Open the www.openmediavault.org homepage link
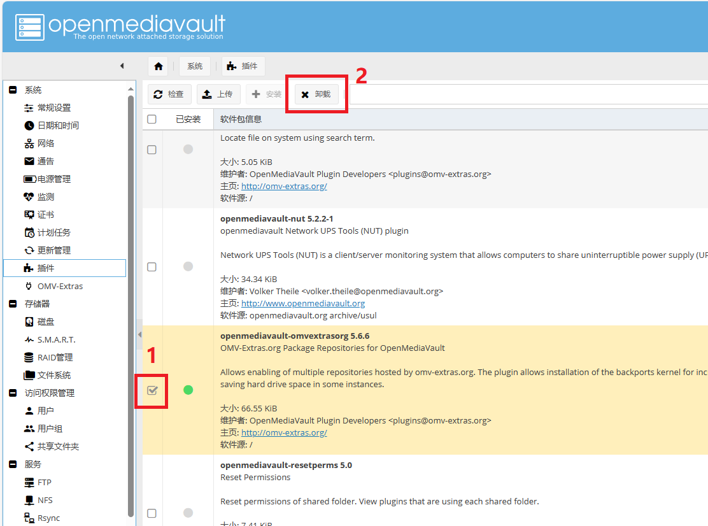The width and height of the screenshot is (708, 526). click(x=303, y=304)
